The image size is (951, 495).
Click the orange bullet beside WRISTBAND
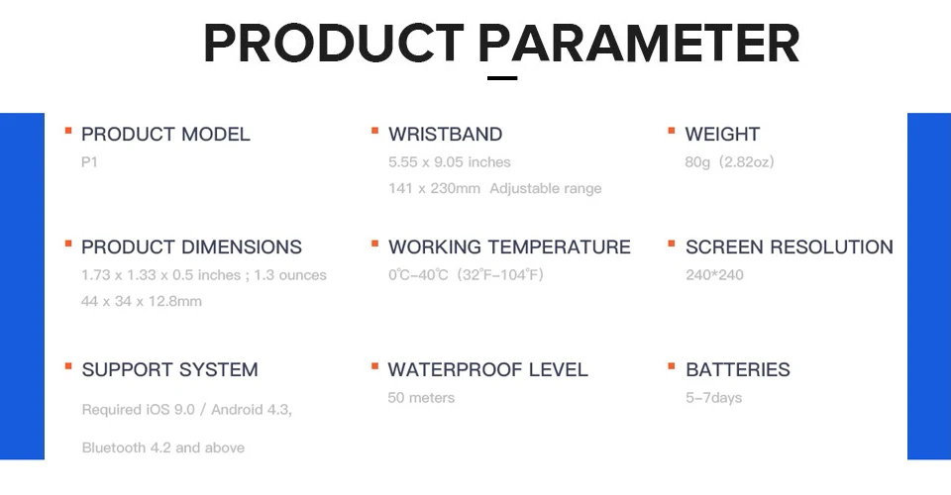[374, 131]
